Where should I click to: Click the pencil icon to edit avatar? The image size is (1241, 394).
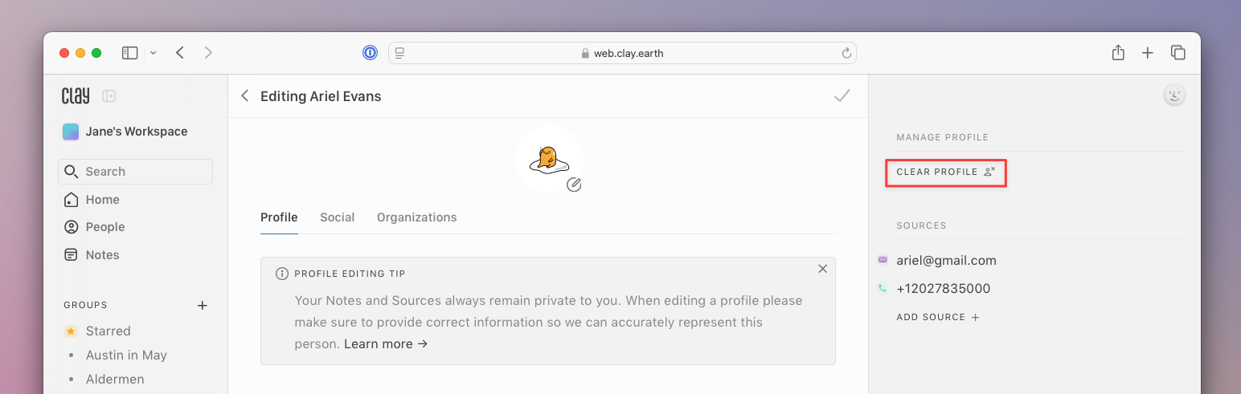tap(573, 185)
